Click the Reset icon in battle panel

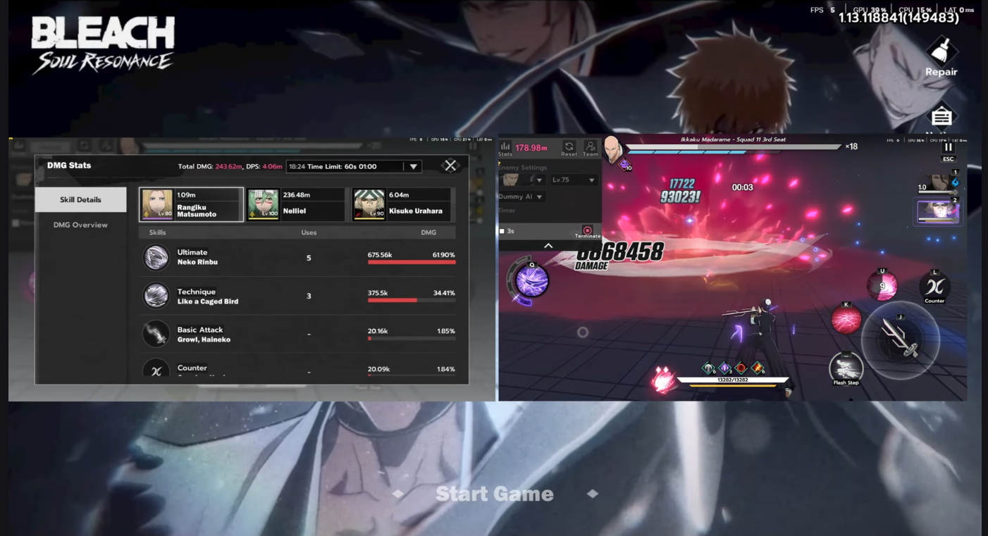(569, 147)
